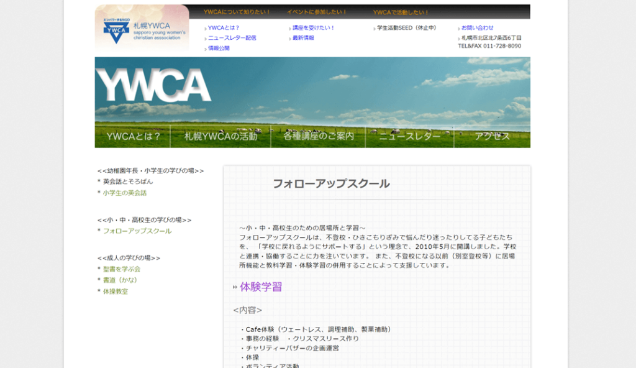
Task: Click <<小・中・高校生の学びの場>> heading
Action: [x=144, y=220]
